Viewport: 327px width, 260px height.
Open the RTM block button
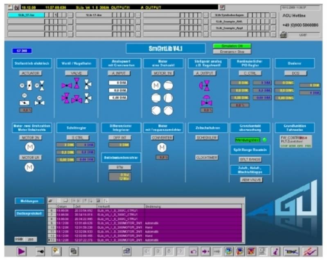point(120,167)
